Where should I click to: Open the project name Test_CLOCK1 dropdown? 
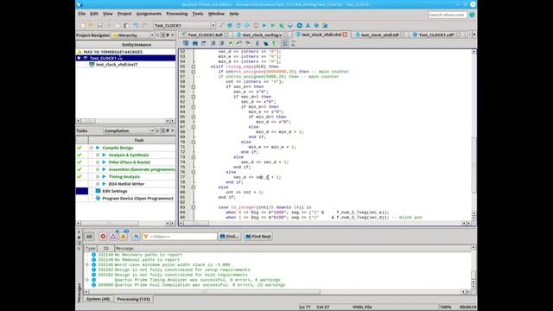pyautogui.click(x=213, y=25)
